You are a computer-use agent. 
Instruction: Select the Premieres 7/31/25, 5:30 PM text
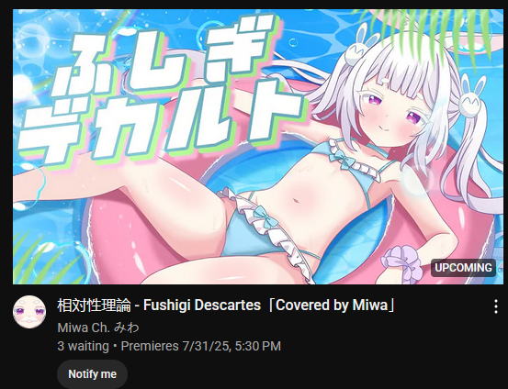coord(201,346)
